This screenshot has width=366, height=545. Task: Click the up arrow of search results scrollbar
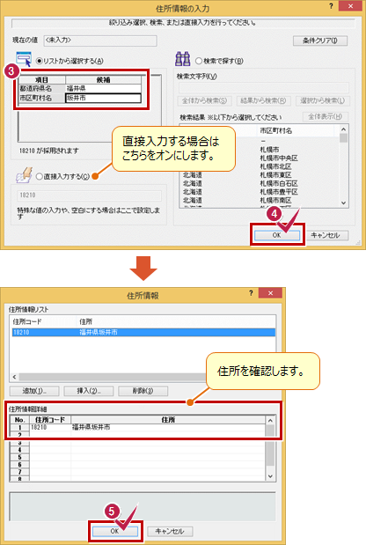click(x=343, y=129)
